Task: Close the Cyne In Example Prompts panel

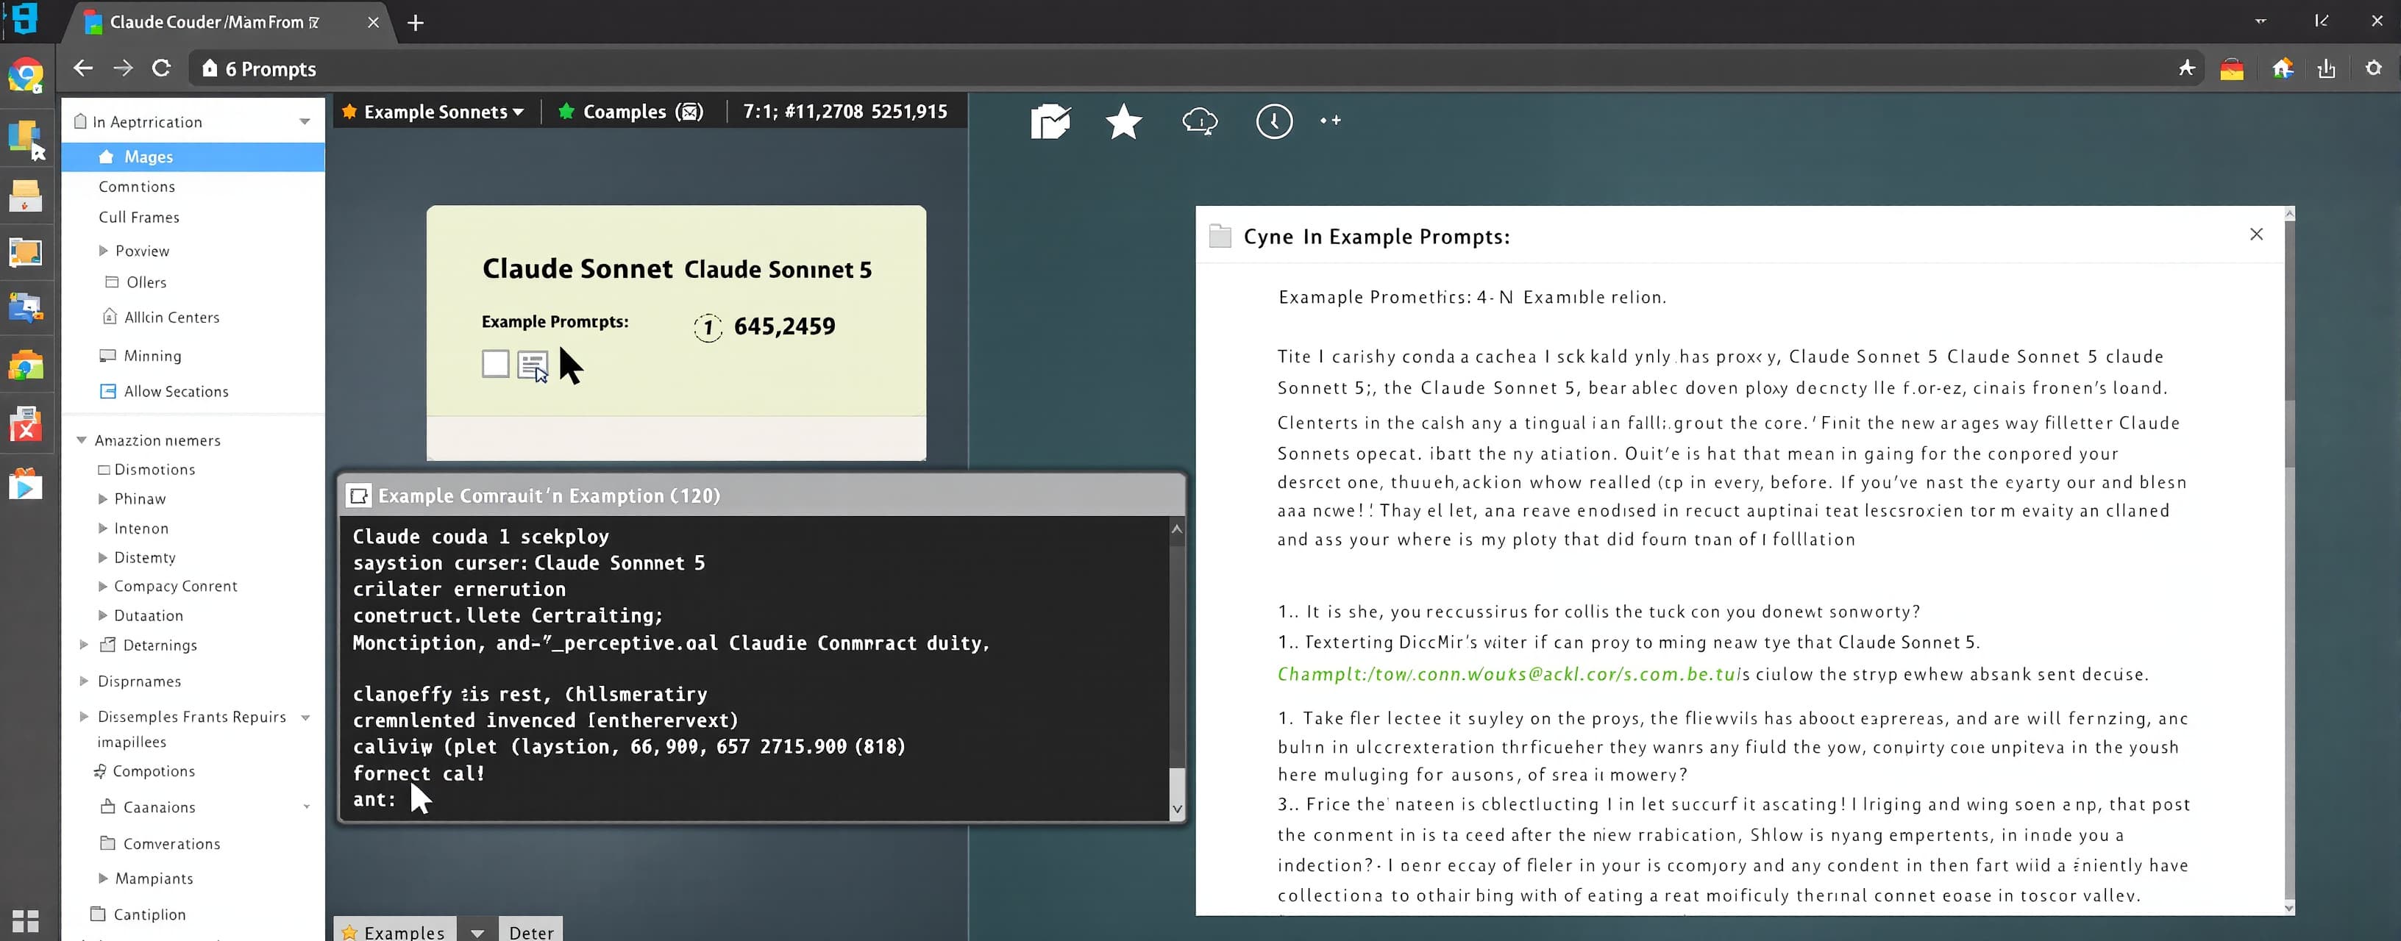Action: (x=2255, y=234)
